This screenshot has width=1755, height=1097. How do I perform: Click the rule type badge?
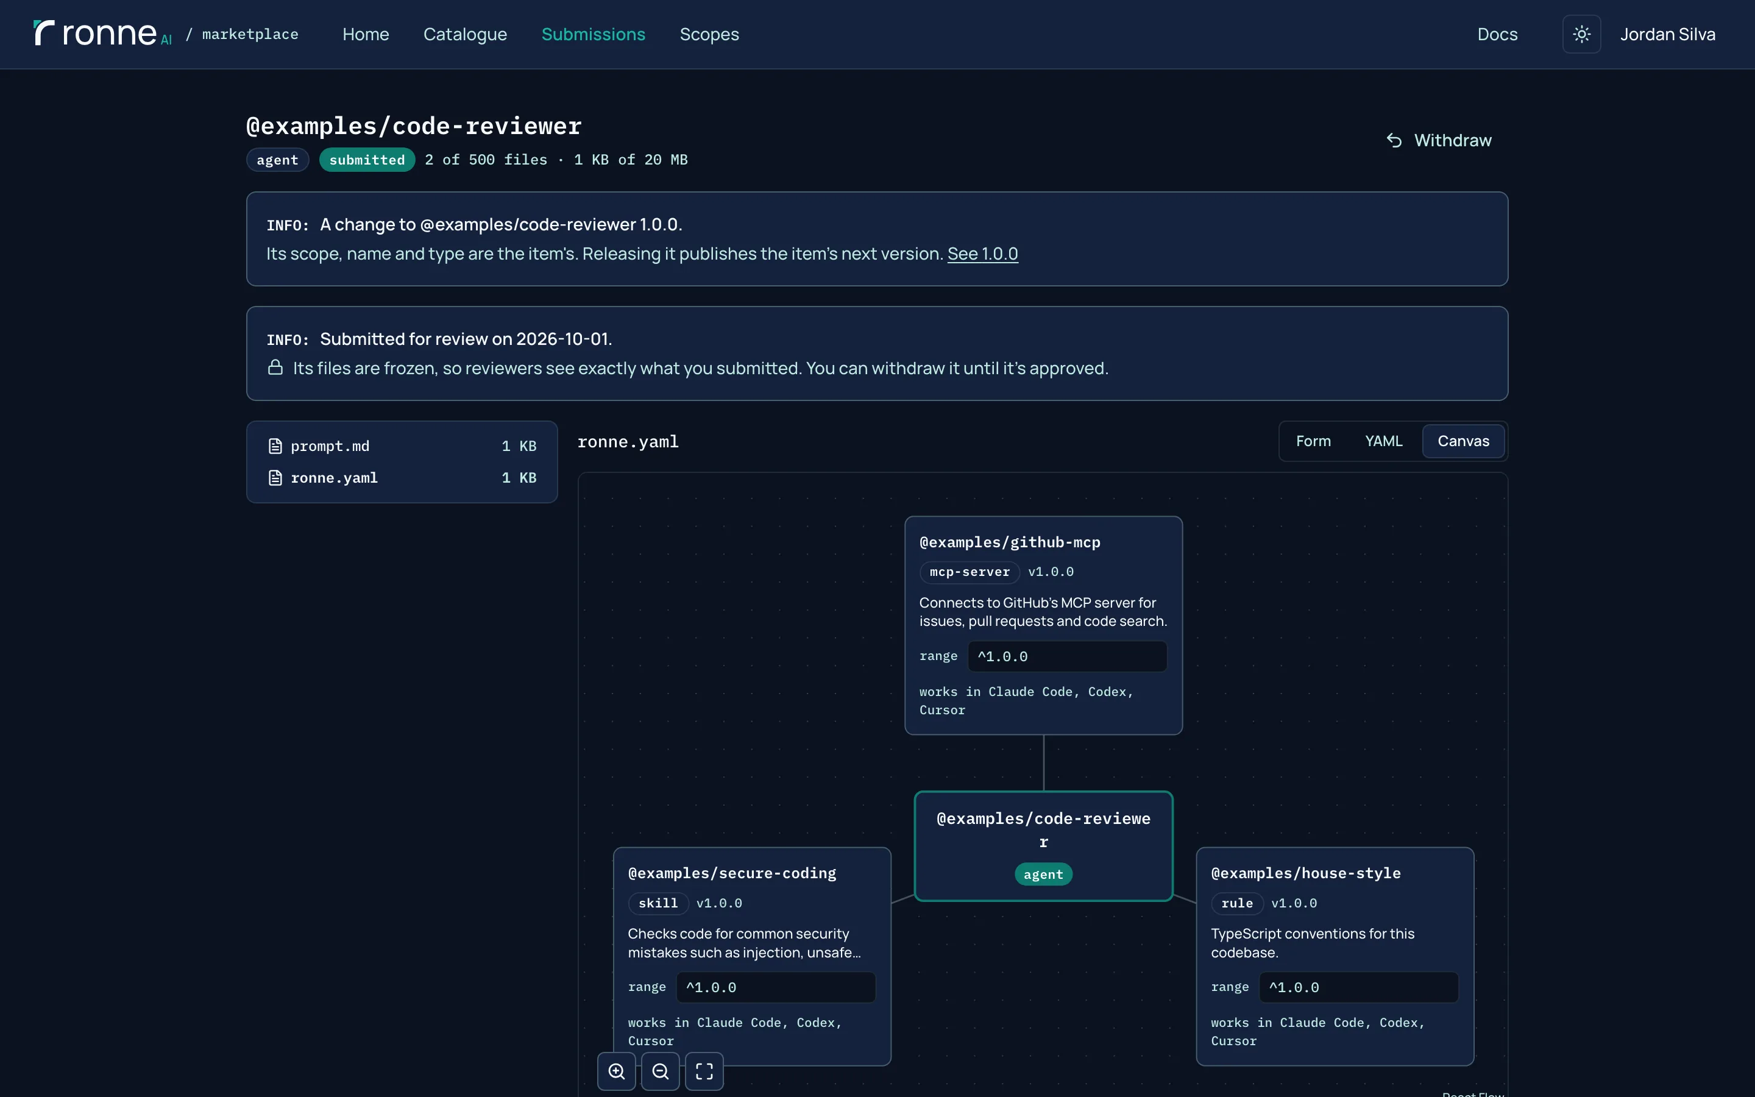click(1236, 903)
